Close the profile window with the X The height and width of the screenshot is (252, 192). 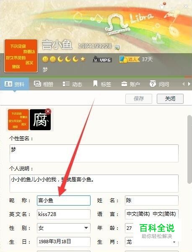186,7
